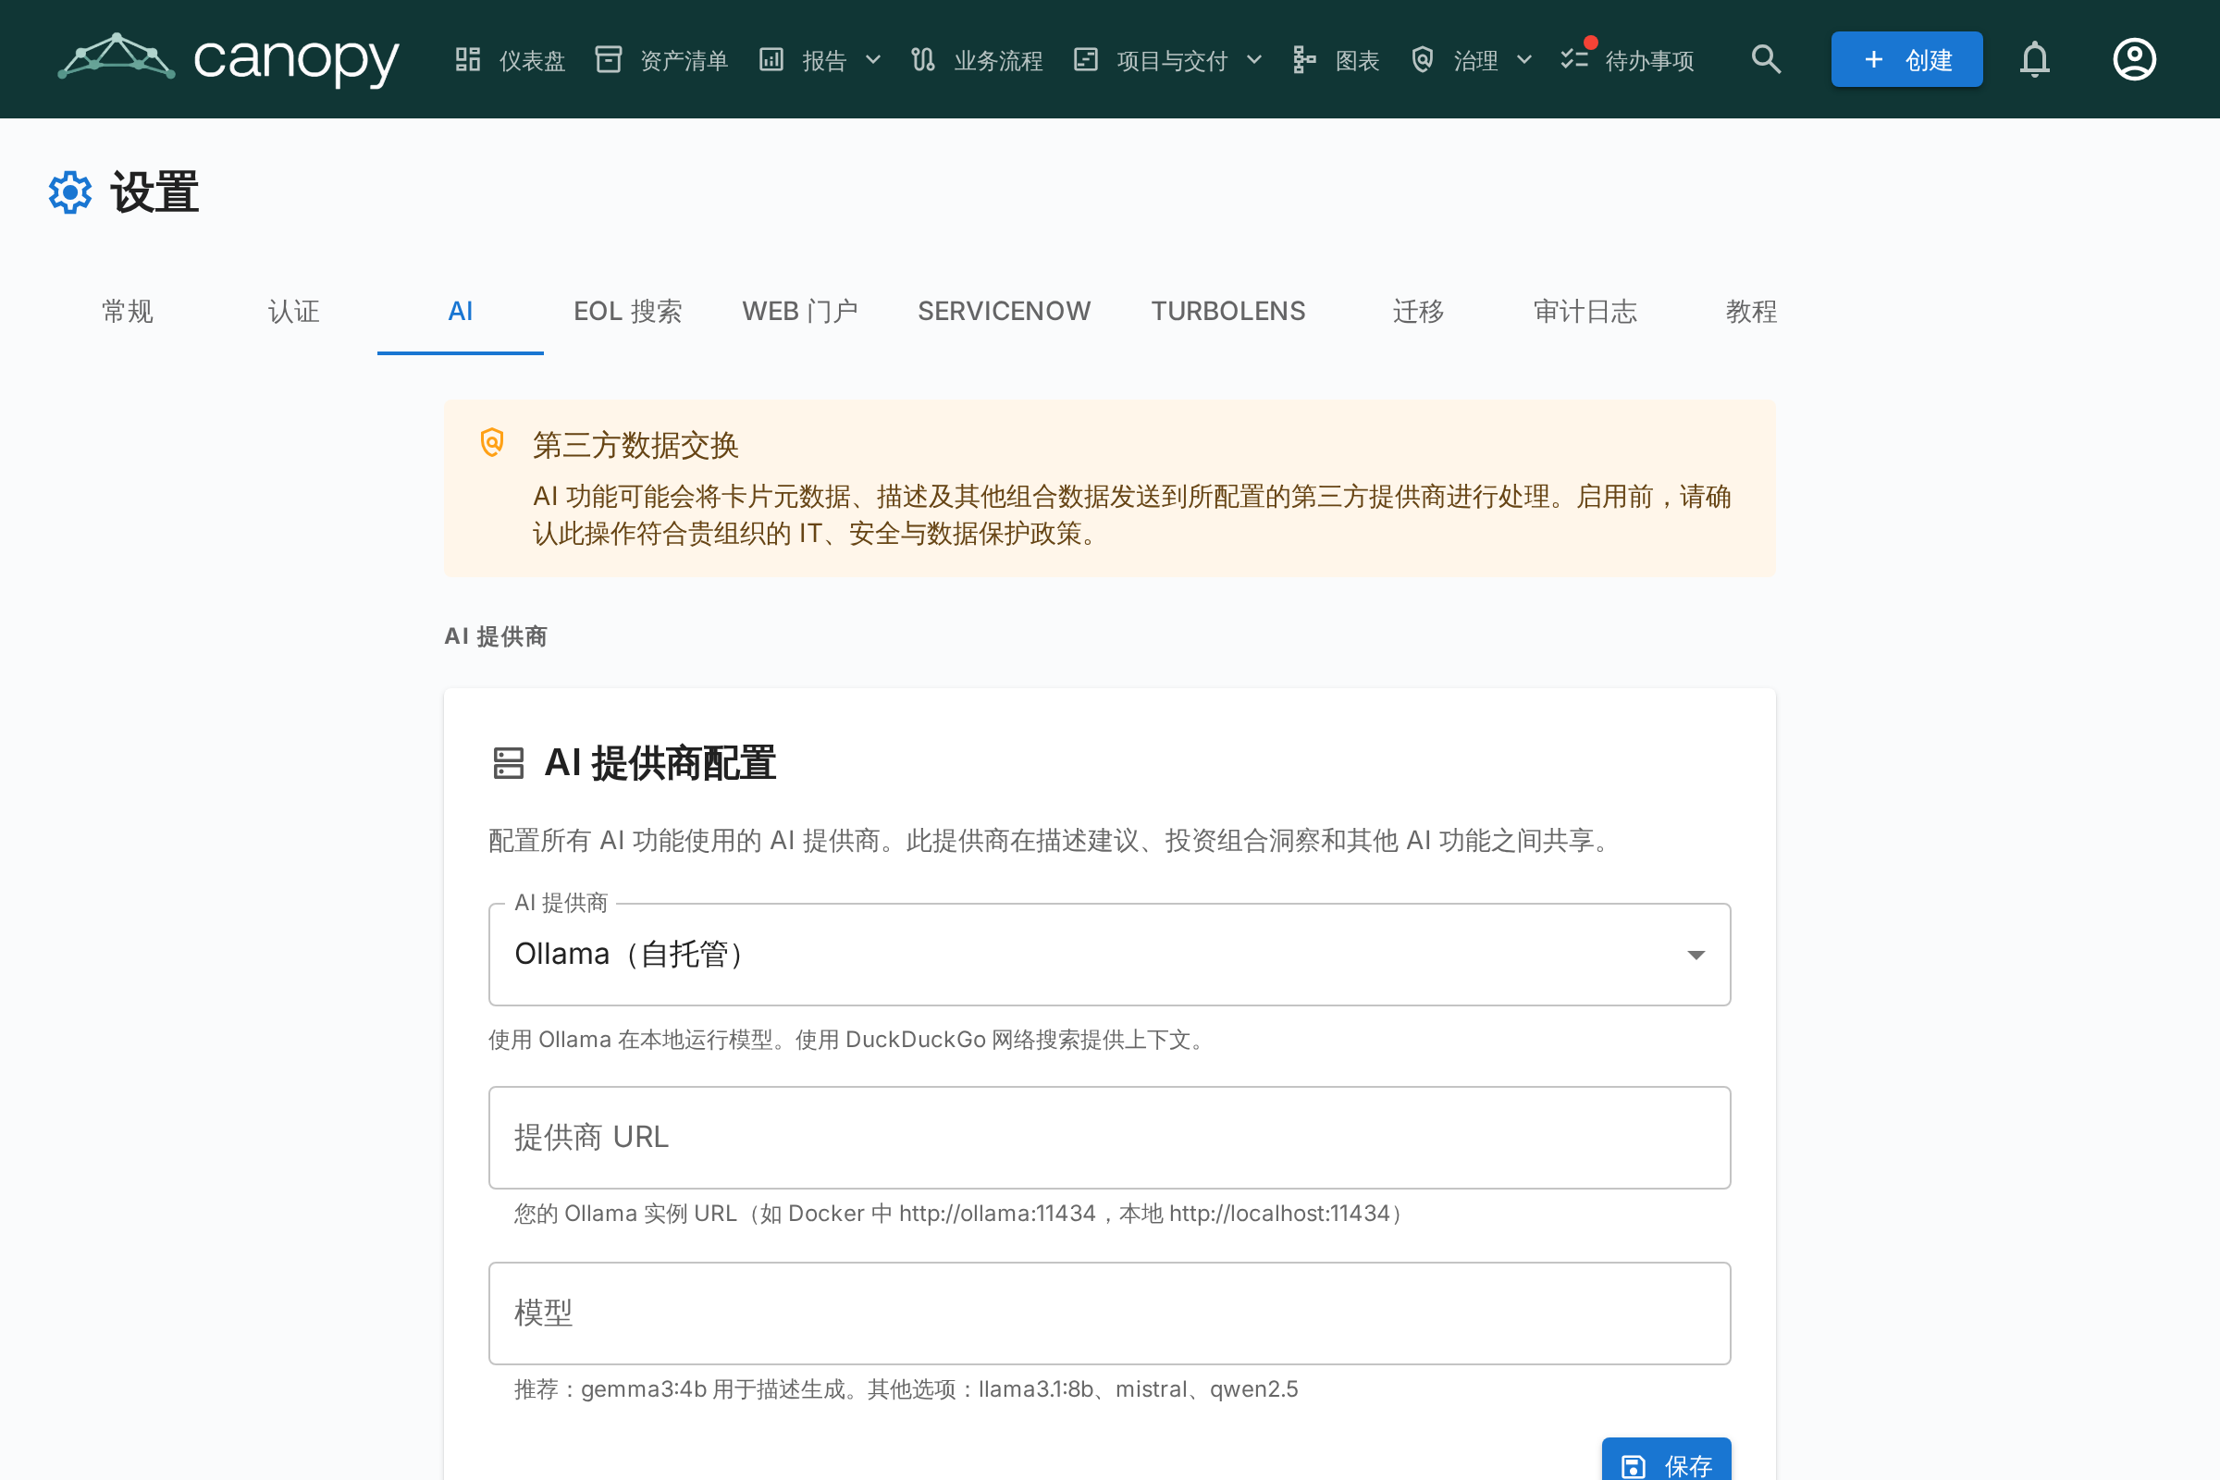The width and height of the screenshot is (2220, 1480).
Task: Switch to the 教程 tab
Action: coord(1751,312)
